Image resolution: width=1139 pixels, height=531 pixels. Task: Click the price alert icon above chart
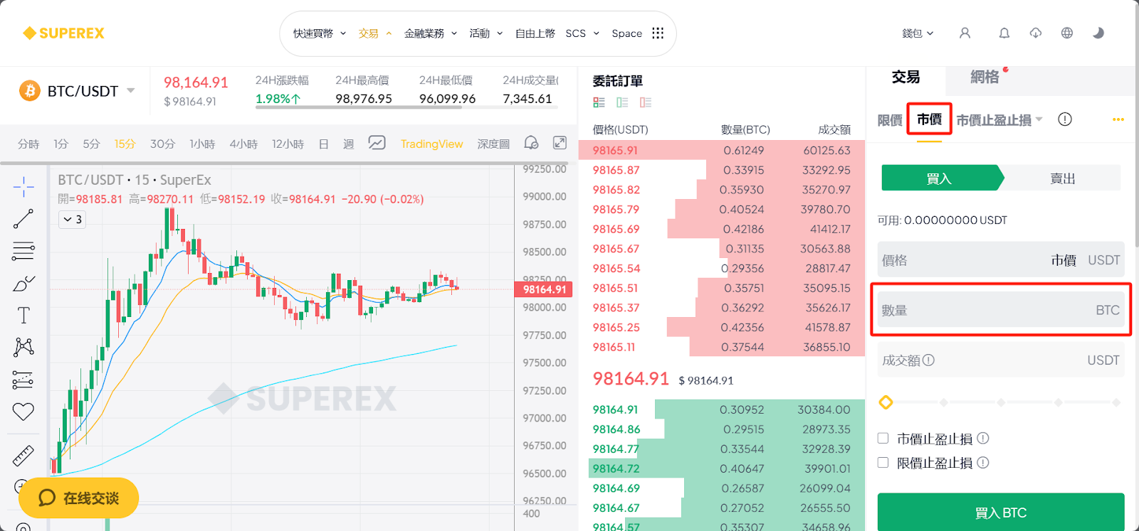pyautogui.click(x=531, y=143)
